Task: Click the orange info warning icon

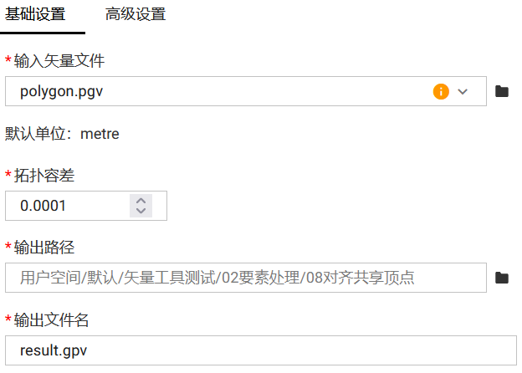Action: pyautogui.click(x=441, y=91)
